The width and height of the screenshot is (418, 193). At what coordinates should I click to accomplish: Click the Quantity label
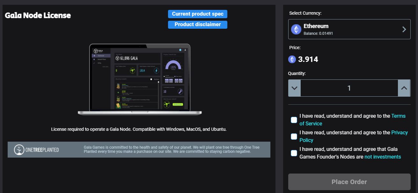click(x=297, y=73)
